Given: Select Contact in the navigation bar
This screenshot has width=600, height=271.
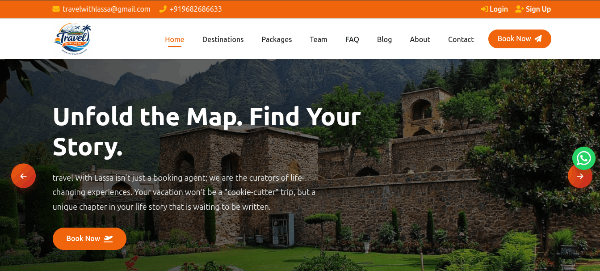Looking at the screenshot, I should (461, 39).
